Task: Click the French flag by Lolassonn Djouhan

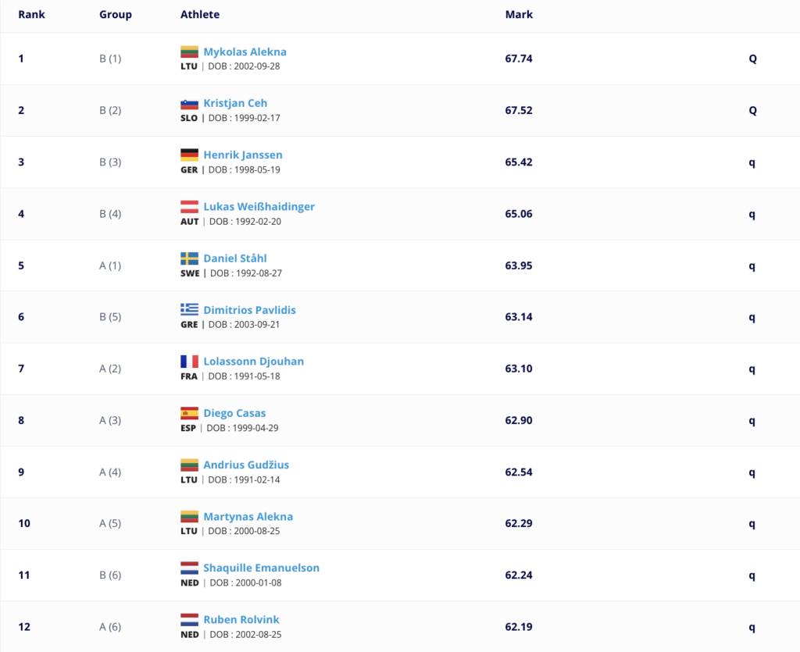Action: click(189, 362)
